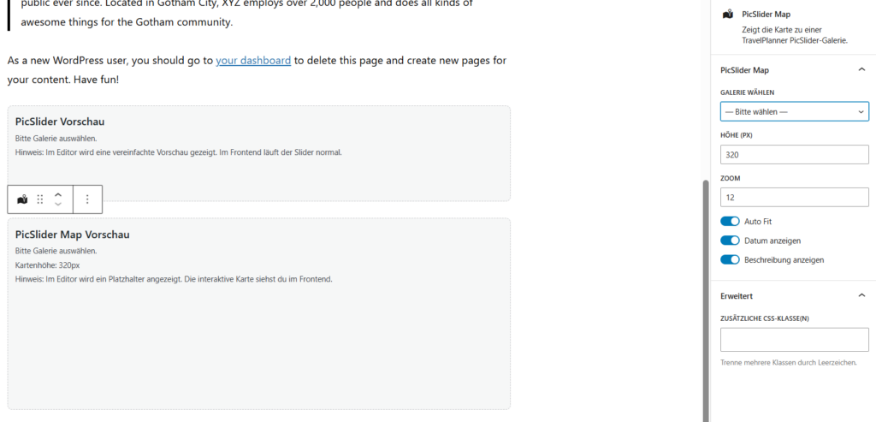Click the PicSlider Map block type icon in toolbar

click(22, 199)
